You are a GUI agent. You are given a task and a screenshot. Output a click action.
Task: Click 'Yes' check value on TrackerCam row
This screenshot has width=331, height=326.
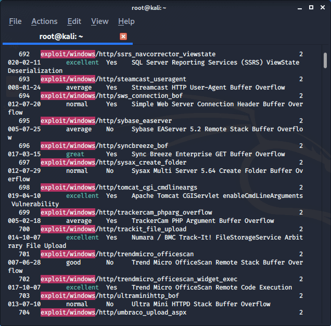(111, 221)
